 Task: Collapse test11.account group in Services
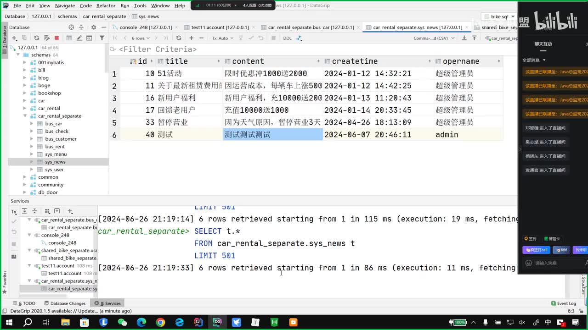click(29, 265)
